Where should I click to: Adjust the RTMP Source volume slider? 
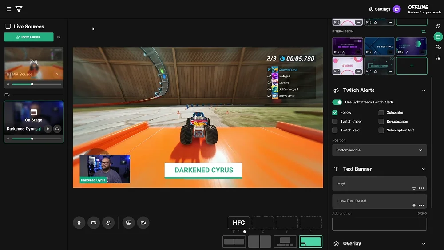coord(32,84)
